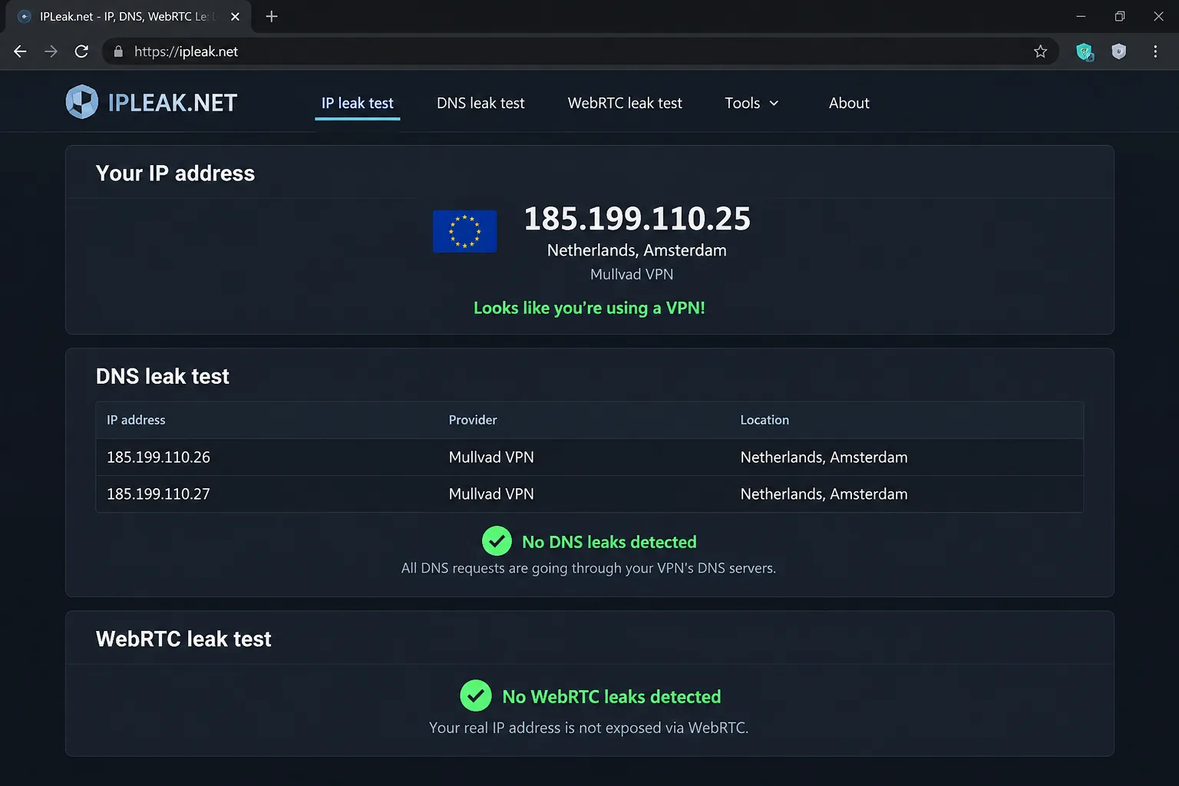The height and width of the screenshot is (786, 1179).
Task: Click the Provider column header
Action: [473, 420]
